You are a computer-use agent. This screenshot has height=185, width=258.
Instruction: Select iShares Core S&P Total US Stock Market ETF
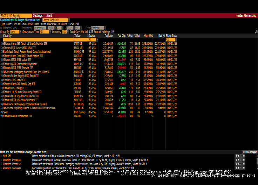coord(25,44)
